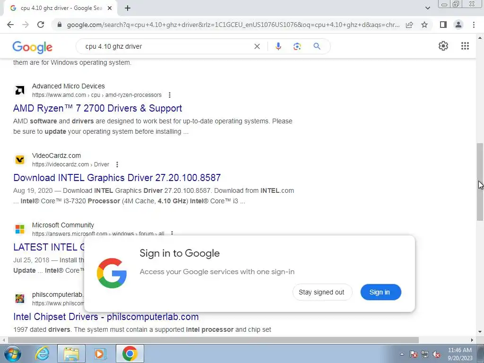Open Intel Chipset Drivers philscomputerlab link
This screenshot has height=363, width=484.
pyautogui.click(x=106, y=317)
